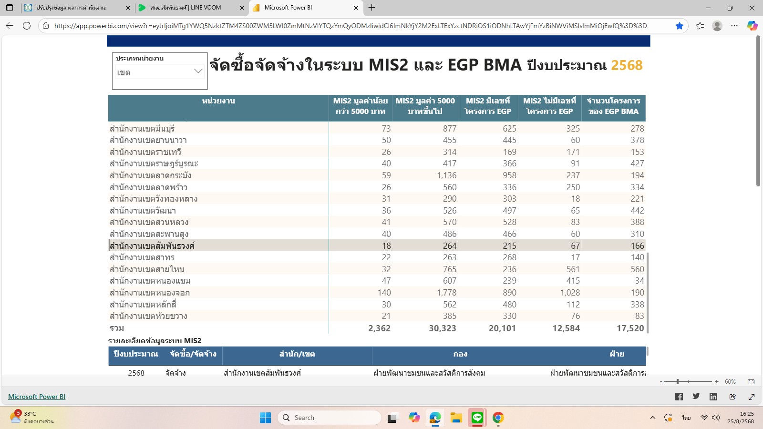Open the clock showing 16:25
This screenshot has height=429, width=763.
tap(741, 418)
